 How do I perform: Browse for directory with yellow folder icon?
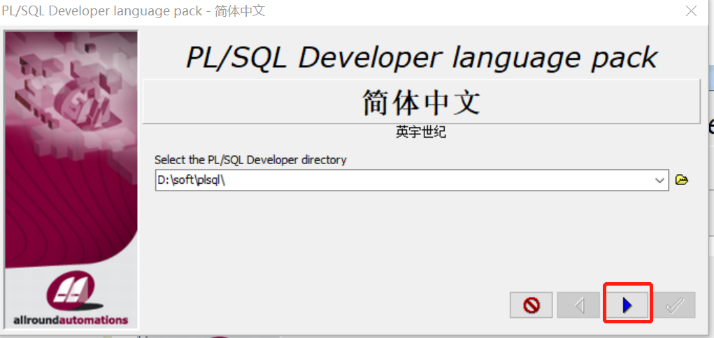tap(681, 180)
